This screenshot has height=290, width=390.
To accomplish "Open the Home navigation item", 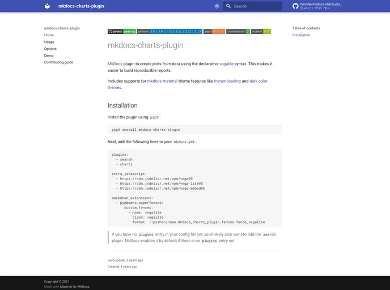I will tap(49, 35).
